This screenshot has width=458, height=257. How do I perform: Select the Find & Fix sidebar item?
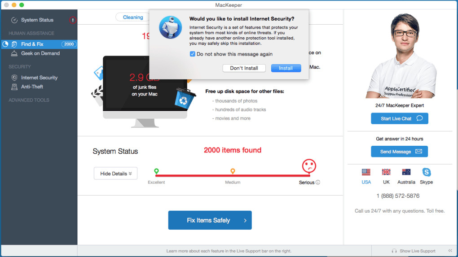pyautogui.click(x=39, y=44)
